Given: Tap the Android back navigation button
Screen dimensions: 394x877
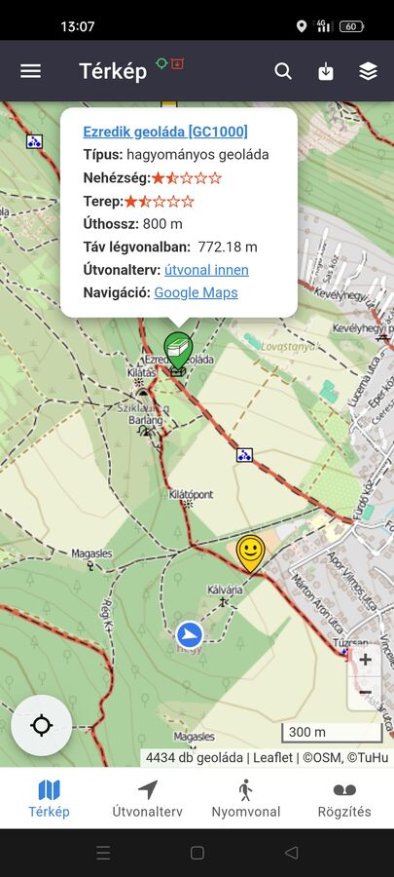Looking at the screenshot, I should tap(291, 853).
